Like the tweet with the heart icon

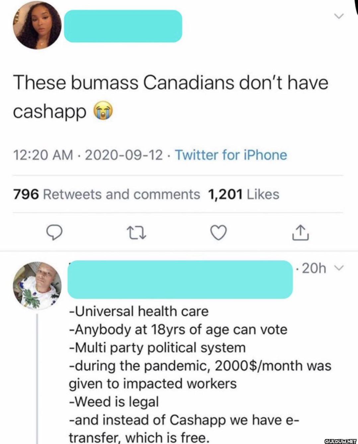[219, 232]
